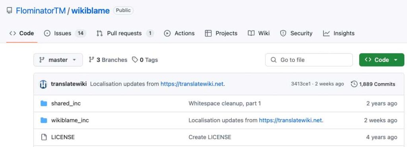This screenshot has height=147, width=407.
Task: Click the '2 weeks ago' latest commit time
Action: coord(329,84)
